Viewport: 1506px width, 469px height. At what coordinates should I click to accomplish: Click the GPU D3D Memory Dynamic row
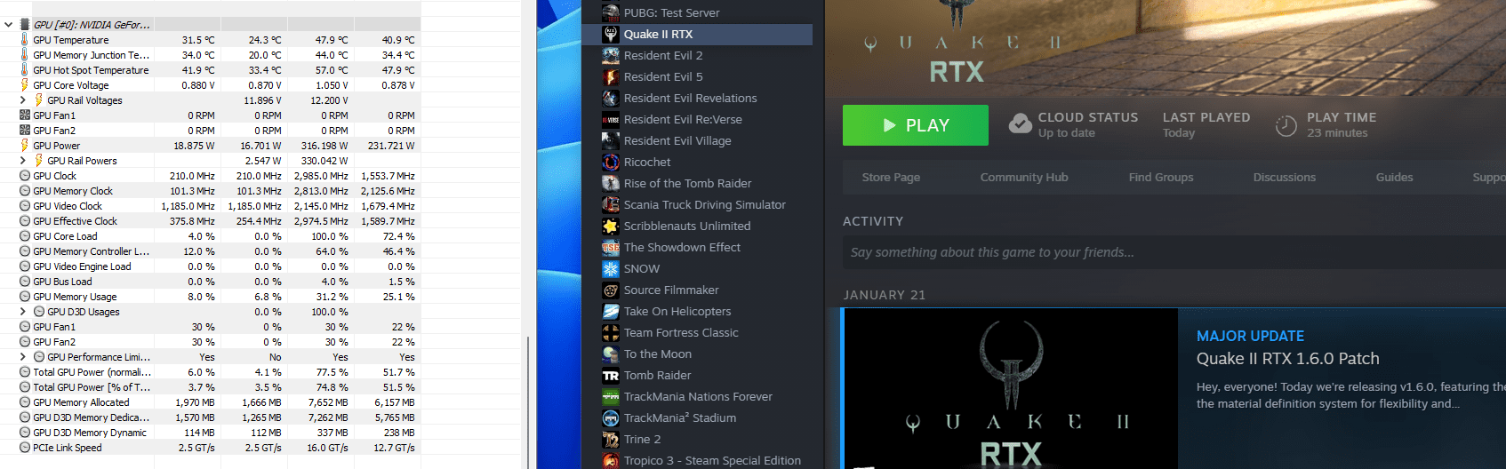pos(211,433)
